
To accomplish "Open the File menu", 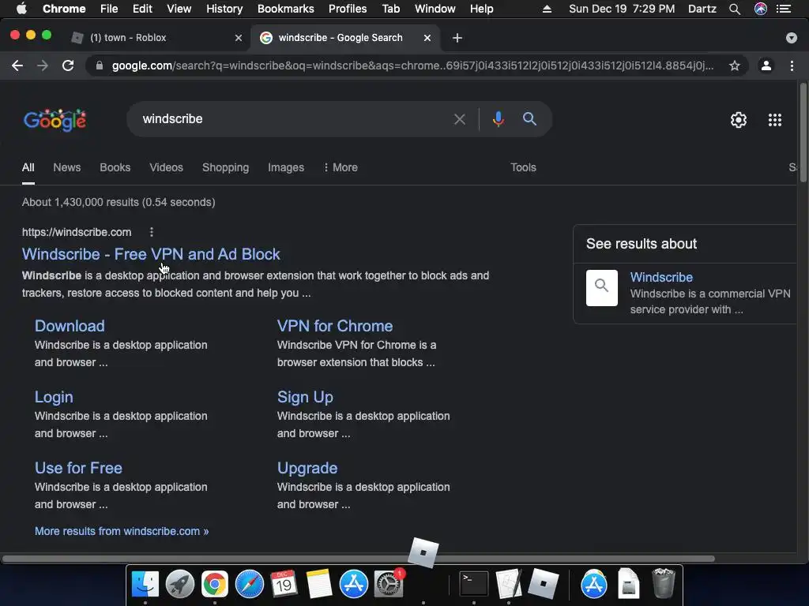I will 109,9.
